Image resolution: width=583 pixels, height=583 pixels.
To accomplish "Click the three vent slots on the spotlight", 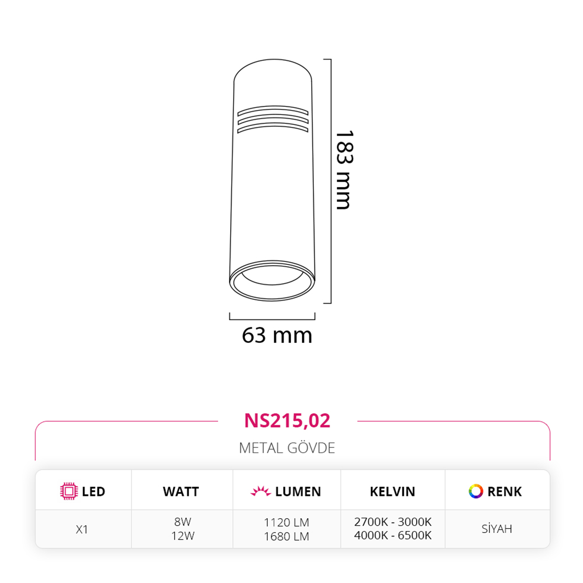I will click(273, 119).
